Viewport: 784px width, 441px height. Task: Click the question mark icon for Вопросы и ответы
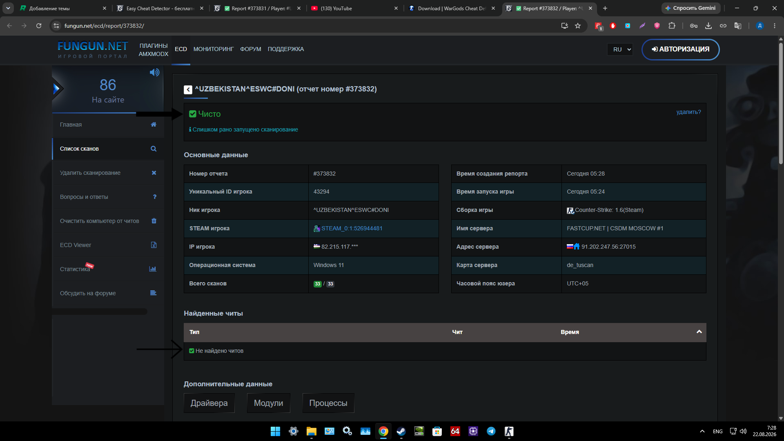pyautogui.click(x=155, y=197)
